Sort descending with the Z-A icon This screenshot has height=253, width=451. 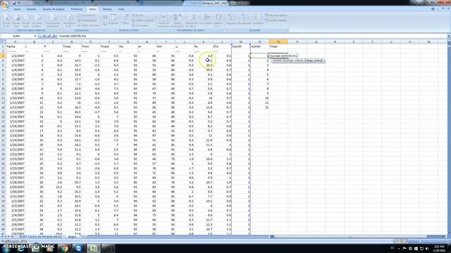coord(105,23)
